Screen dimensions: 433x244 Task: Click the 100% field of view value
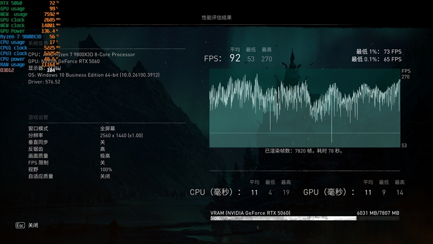(106, 170)
